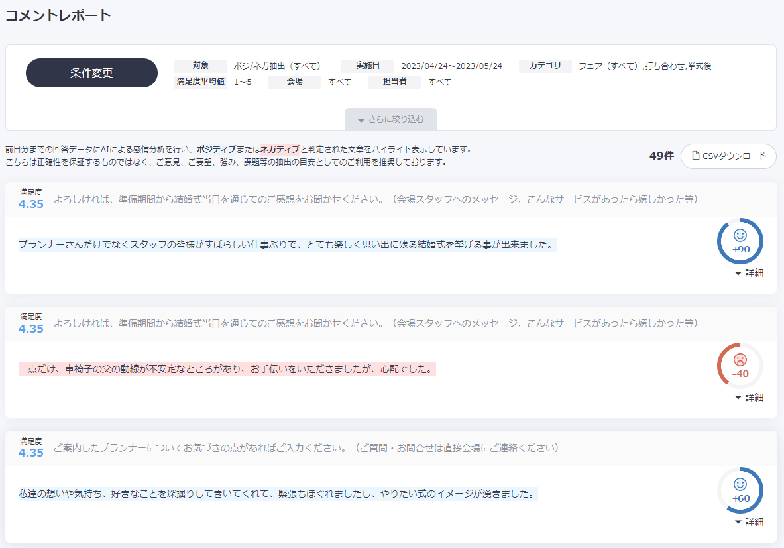
Task: Click the bold ポジティブ word in the description
Action: pyautogui.click(x=216, y=149)
